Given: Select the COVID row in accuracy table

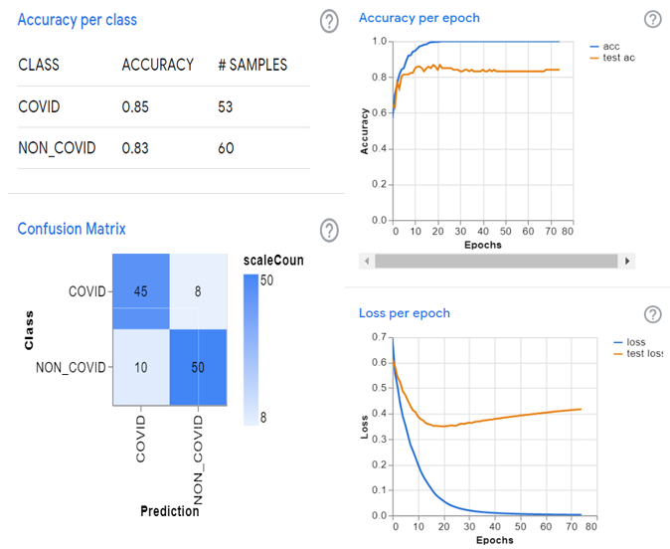Looking at the screenshot, I should [x=159, y=106].
